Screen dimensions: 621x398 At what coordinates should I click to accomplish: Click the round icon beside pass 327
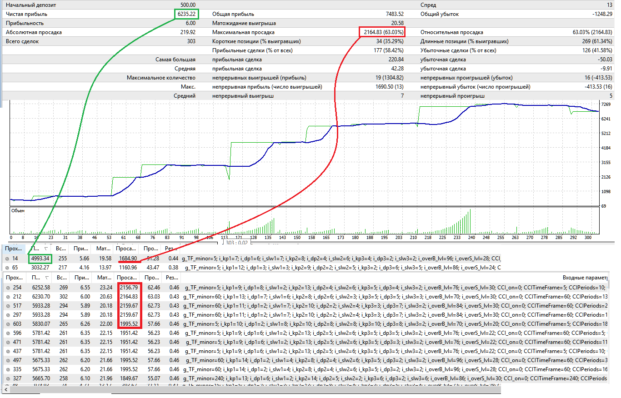(7, 378)
